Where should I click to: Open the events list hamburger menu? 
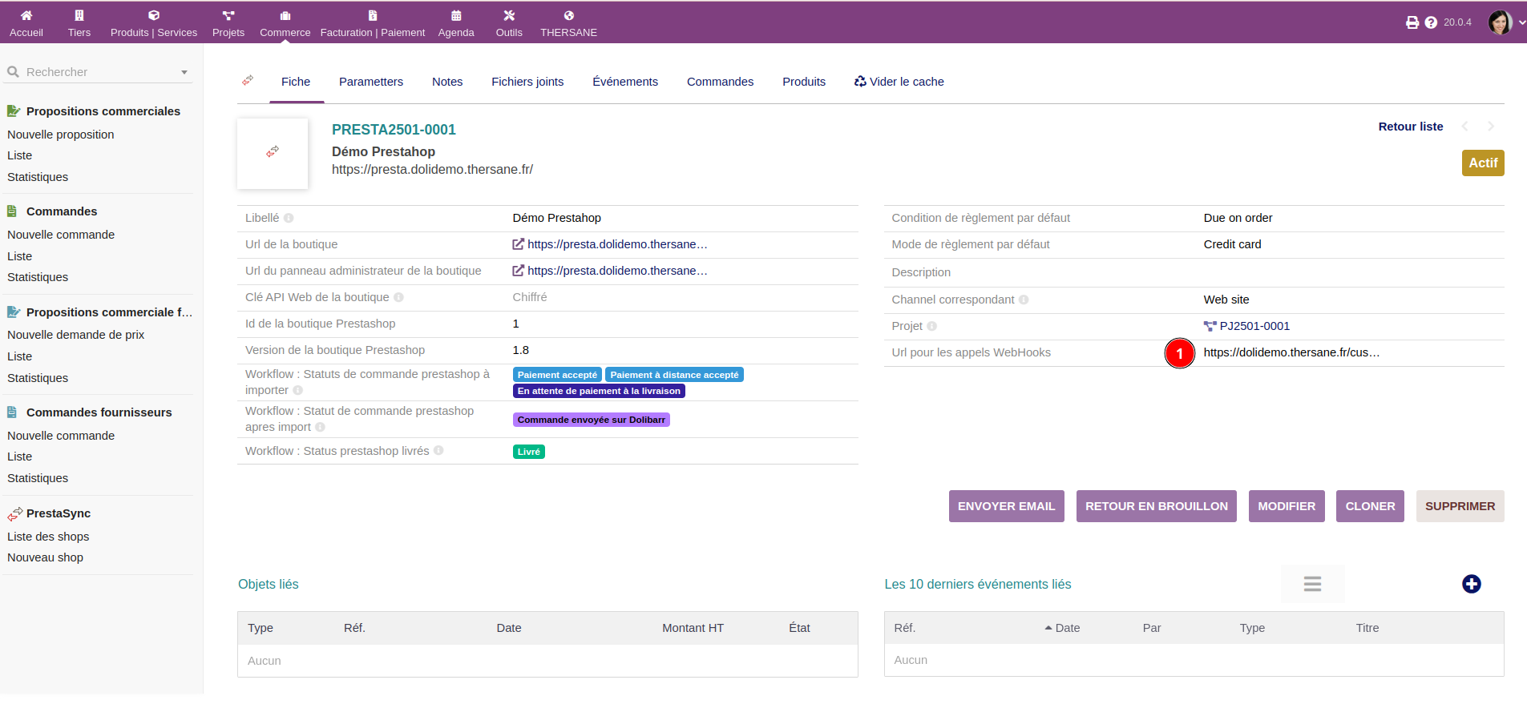pos(1312,584)
